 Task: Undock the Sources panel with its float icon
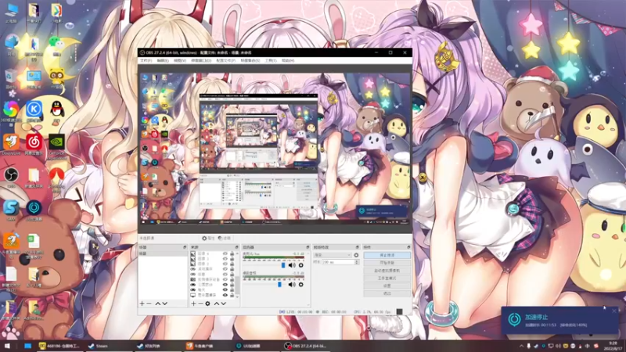237,247
